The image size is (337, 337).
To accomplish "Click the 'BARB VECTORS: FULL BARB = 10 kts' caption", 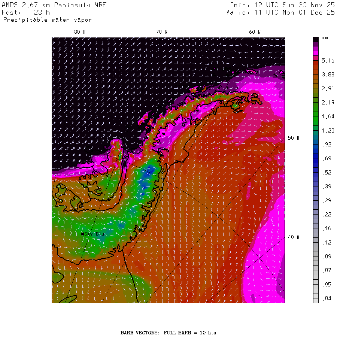I will 168,333.
